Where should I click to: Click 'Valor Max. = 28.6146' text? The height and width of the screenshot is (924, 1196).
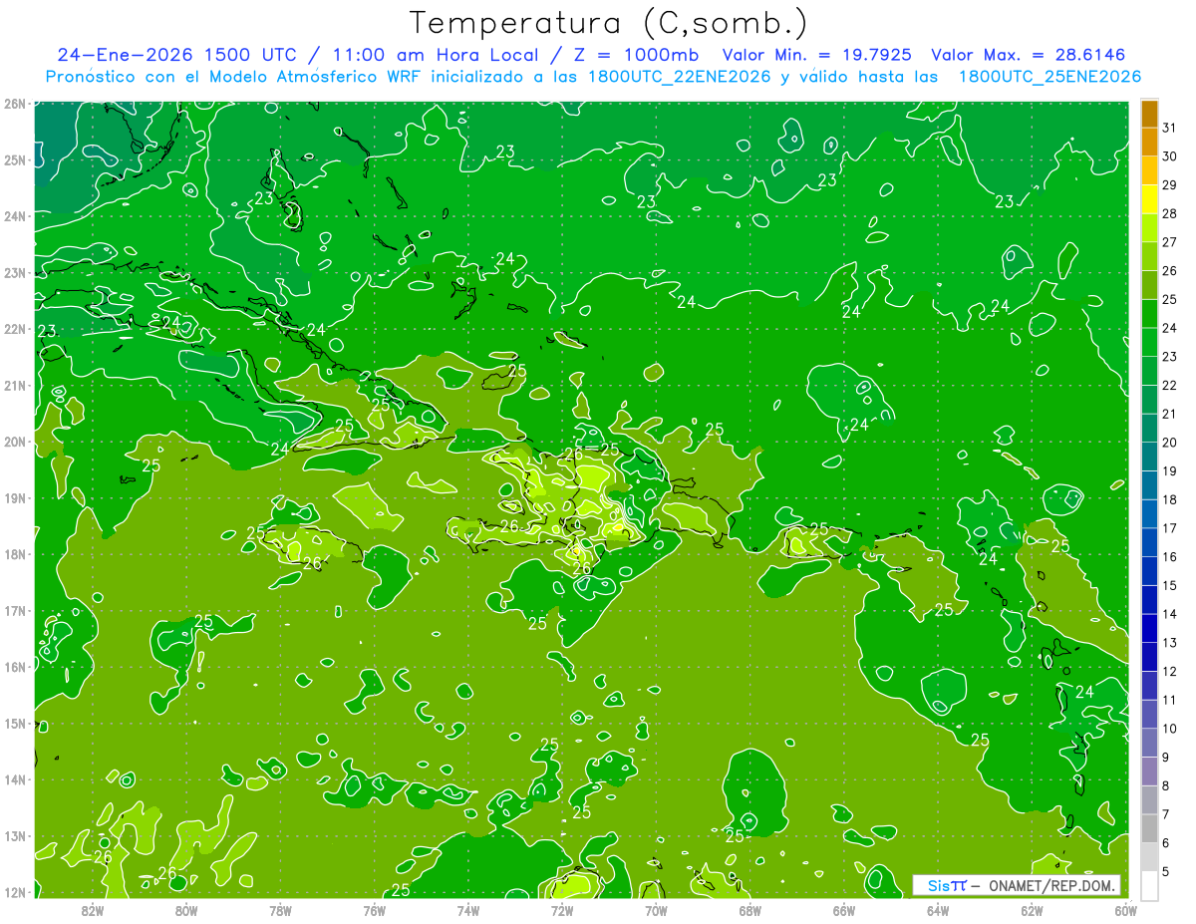click(x=1029, y=55)
